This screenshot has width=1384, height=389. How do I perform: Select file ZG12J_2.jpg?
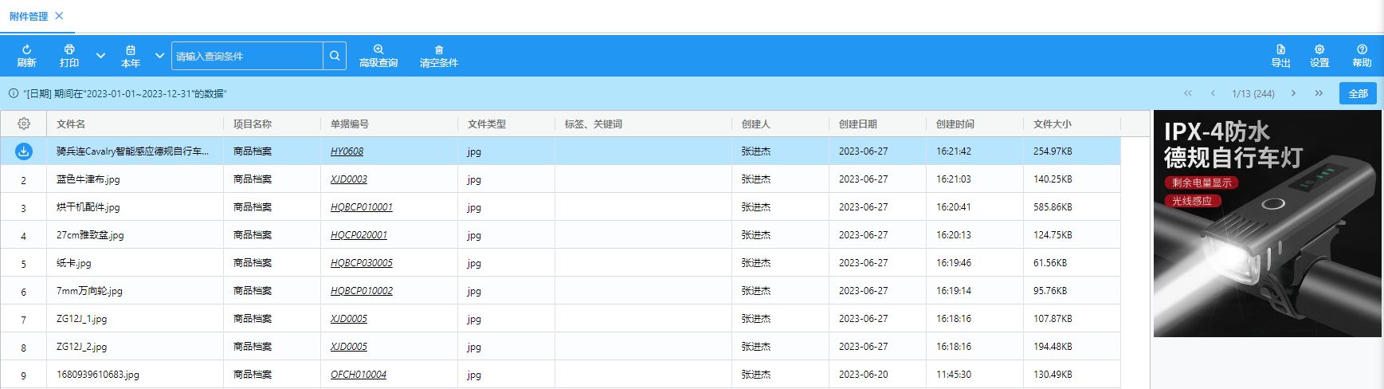(81, 347)
